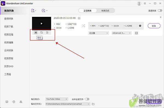Click the Wondershare UniConverter logo icon

tap(3, 4)
